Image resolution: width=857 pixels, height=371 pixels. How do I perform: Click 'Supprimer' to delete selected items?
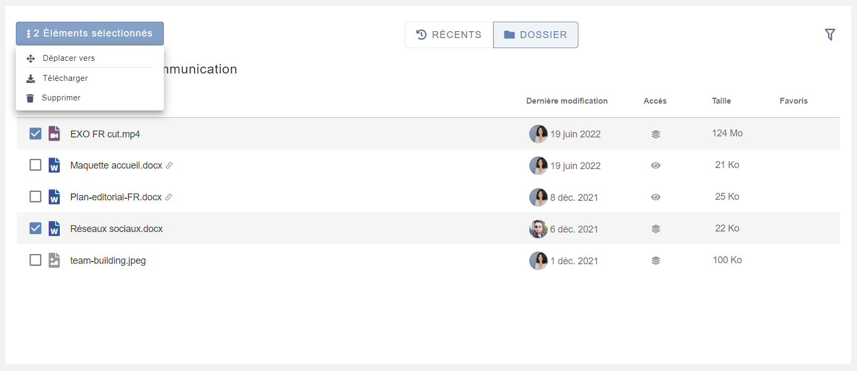[x=61, y=98]
